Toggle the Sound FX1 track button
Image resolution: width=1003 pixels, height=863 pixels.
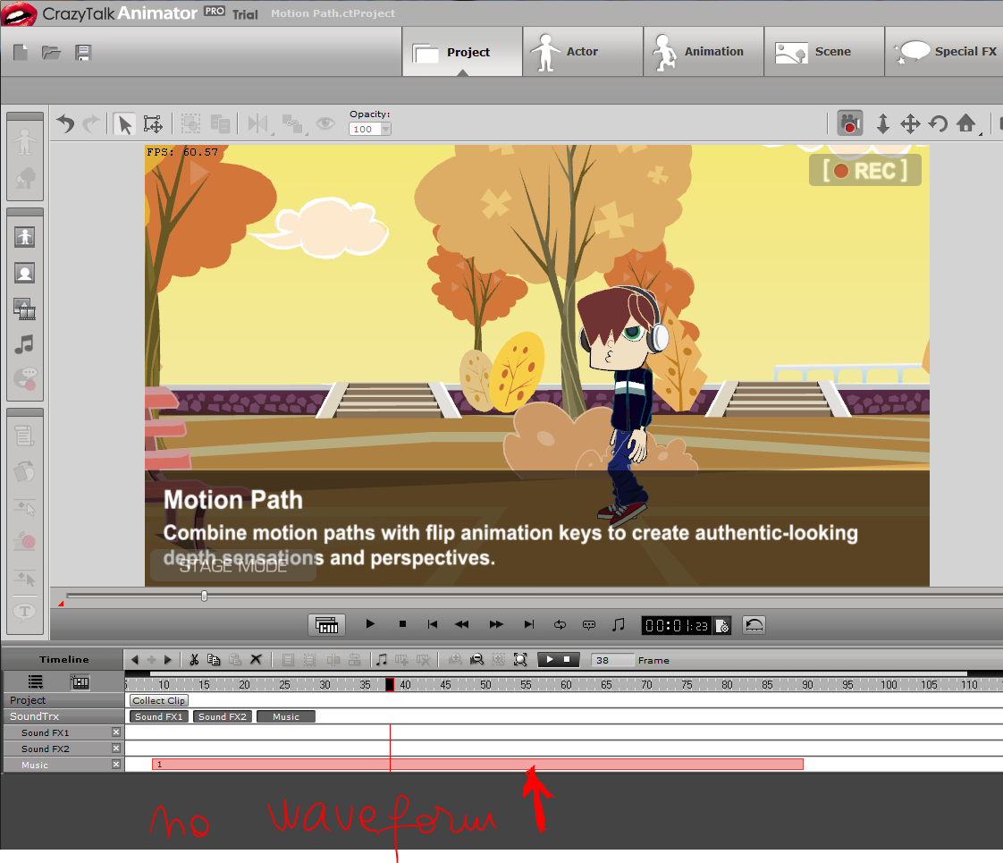coord(158,716)
